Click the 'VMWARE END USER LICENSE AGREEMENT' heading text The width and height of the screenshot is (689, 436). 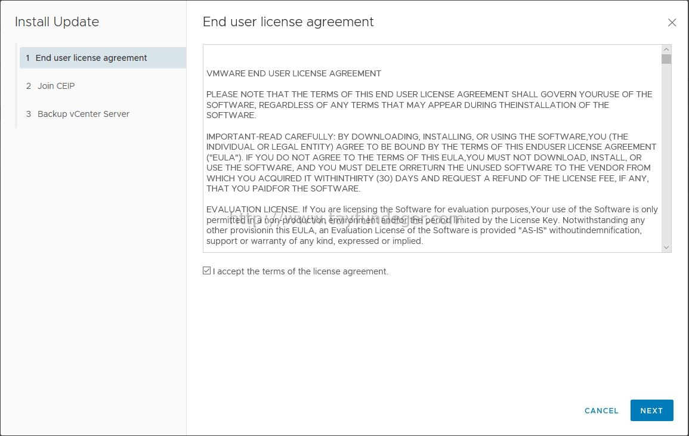point(293,73)
